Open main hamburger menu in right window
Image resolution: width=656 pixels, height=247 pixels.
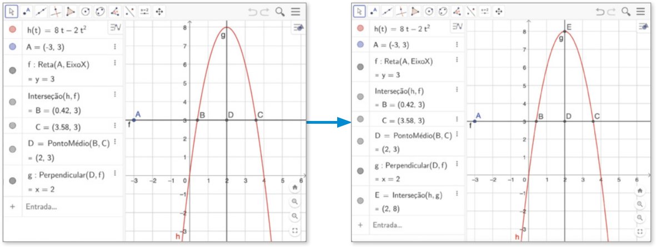[x=641, y=12]
